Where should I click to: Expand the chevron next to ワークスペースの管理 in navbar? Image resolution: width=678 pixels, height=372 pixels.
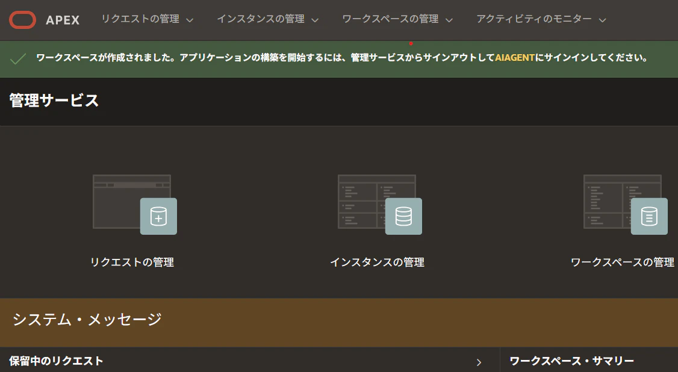click(x=449, y=20)
